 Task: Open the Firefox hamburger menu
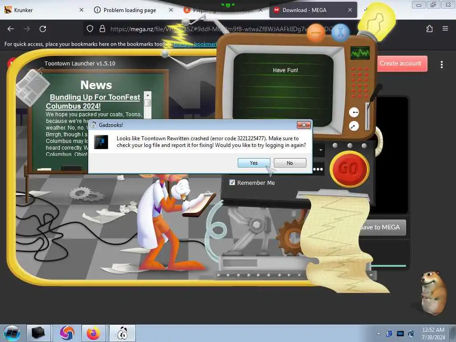[x=445, y=28]
